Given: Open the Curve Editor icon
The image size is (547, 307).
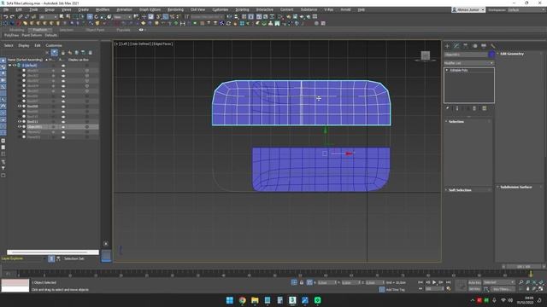Looking at the screenshot, I should point(266,16).
